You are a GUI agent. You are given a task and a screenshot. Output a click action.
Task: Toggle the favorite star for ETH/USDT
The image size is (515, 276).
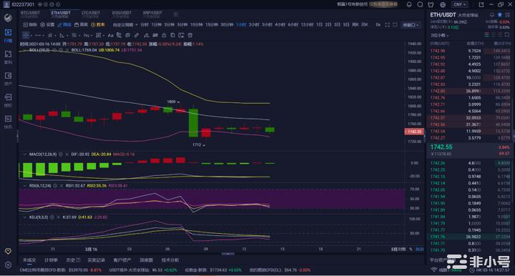(500, 15)
